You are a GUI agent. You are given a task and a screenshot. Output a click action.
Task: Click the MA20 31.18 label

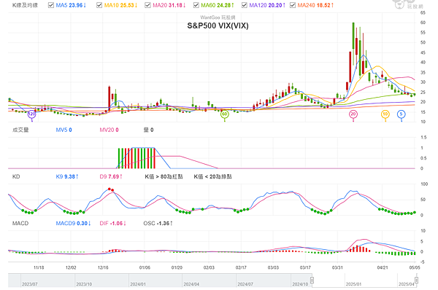click(169, 5)
